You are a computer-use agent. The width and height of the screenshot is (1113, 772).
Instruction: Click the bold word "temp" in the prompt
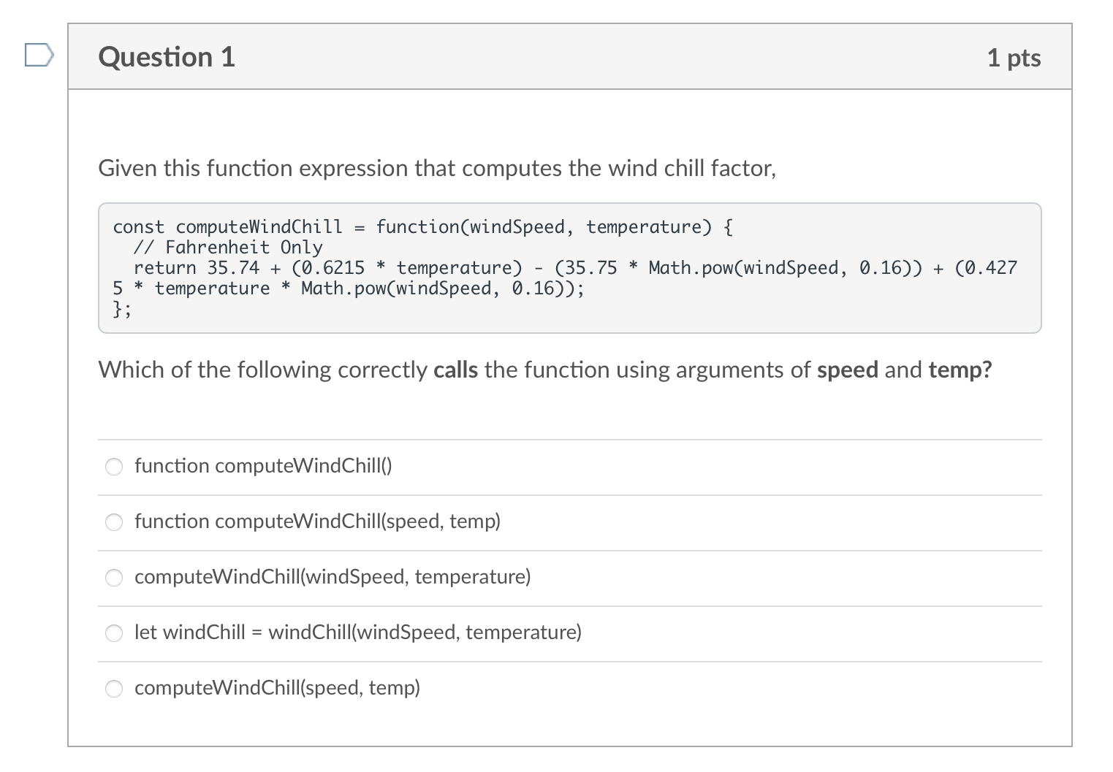tap(958, 370)
